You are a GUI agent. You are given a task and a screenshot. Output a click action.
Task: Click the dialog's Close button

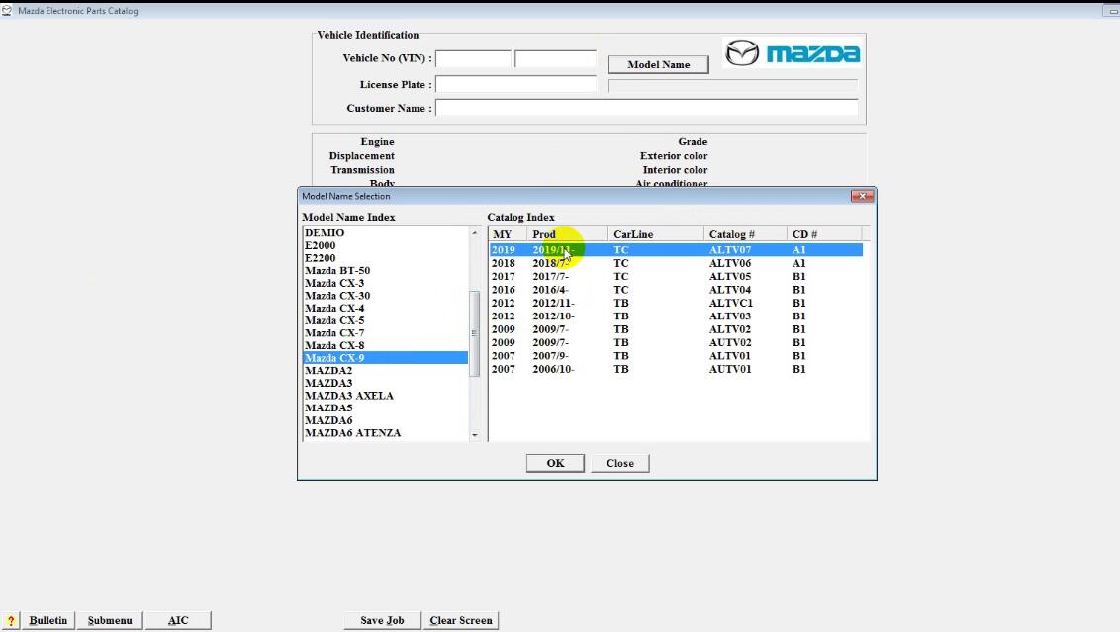[x=620, y=463]
